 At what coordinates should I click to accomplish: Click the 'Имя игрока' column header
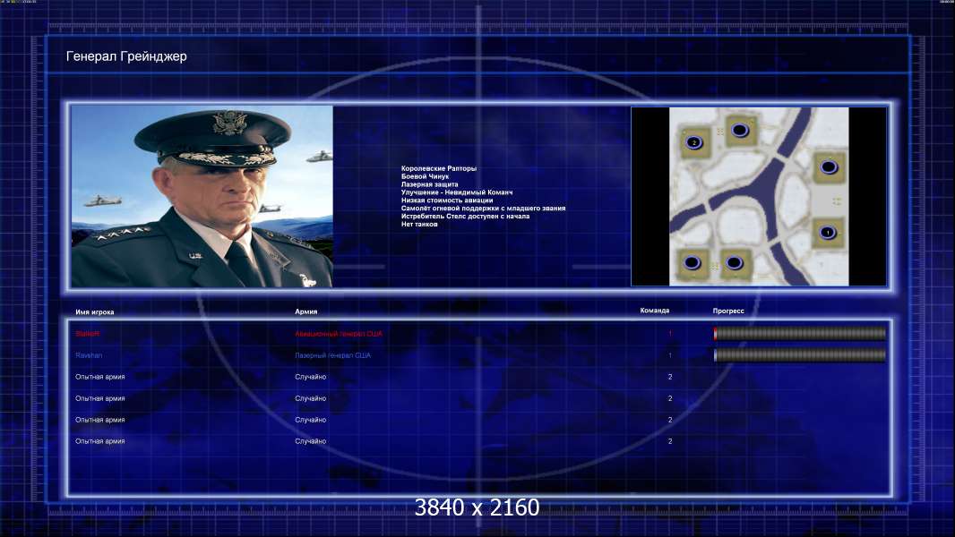pos(94,312)
